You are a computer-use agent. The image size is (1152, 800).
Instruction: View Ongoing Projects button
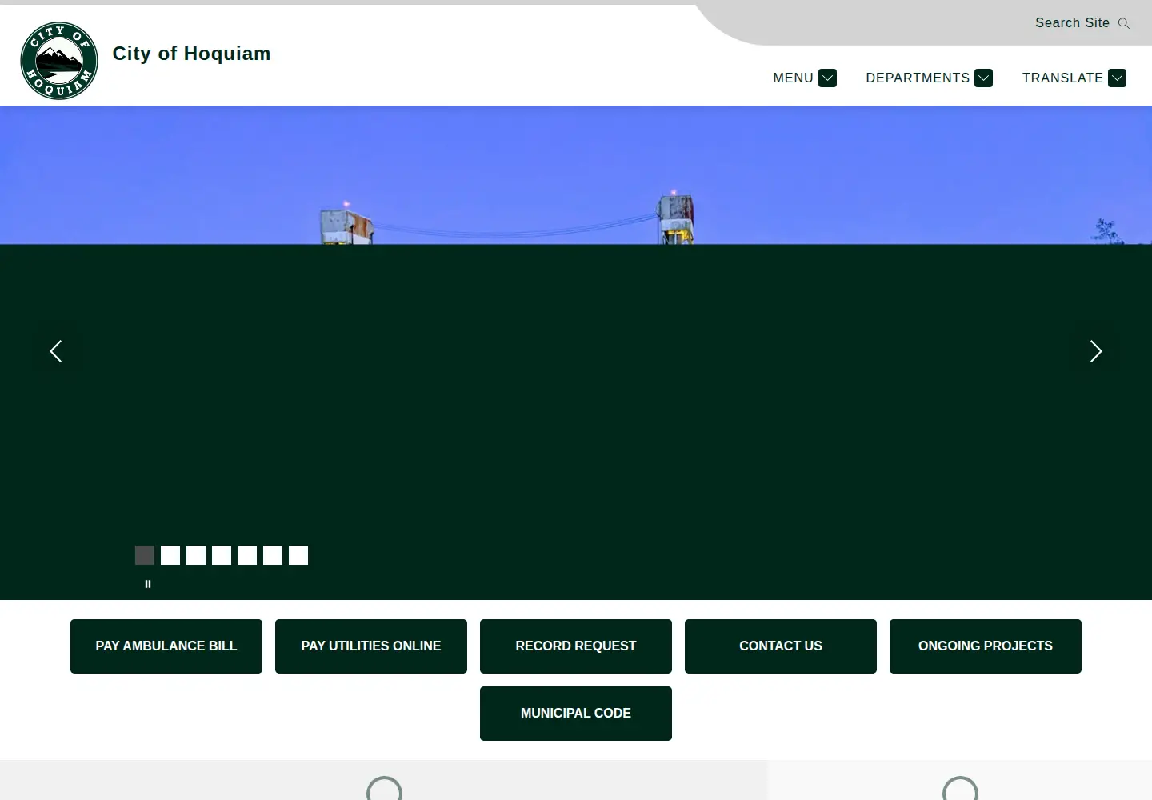click(x=986, y=646)
